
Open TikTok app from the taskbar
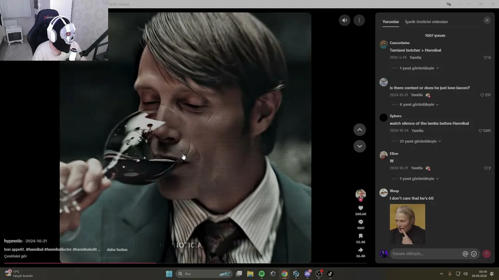tap(330, 274)
